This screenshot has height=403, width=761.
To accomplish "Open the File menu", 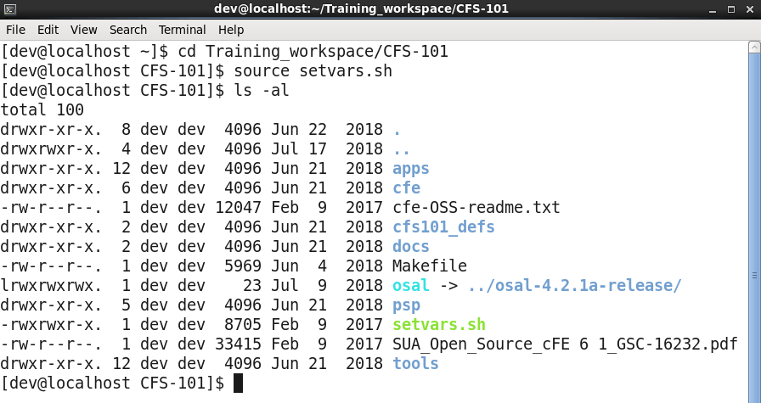I will [15, 30].
